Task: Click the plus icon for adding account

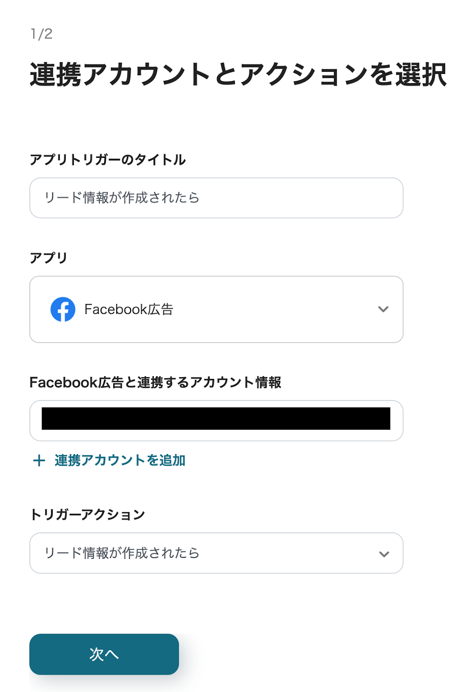Action: coord(39,461)
